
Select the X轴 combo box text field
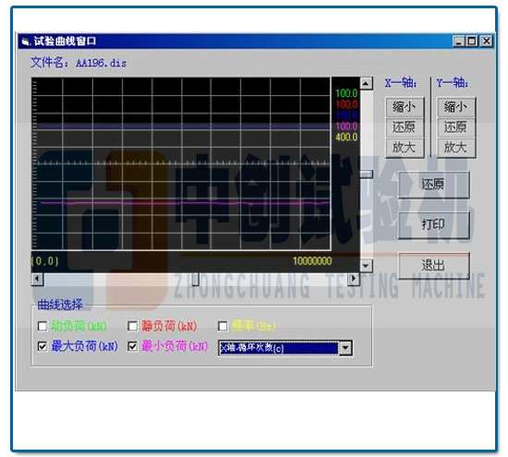(x=279, y=348)
